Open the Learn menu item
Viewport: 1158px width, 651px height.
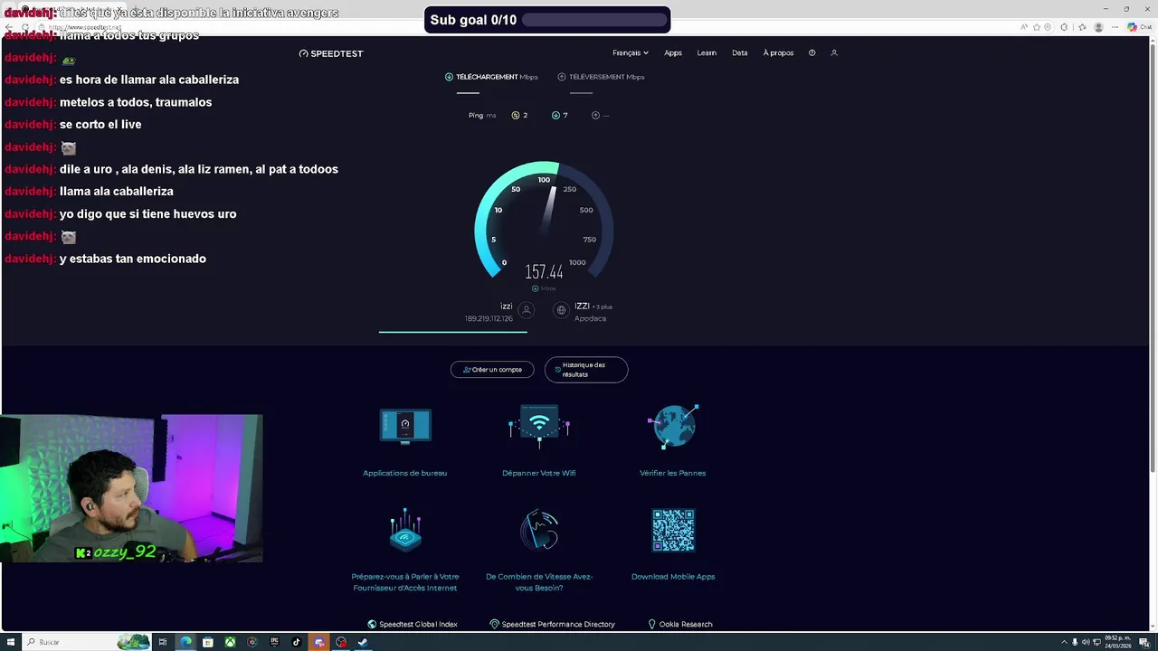click(707, 52)
